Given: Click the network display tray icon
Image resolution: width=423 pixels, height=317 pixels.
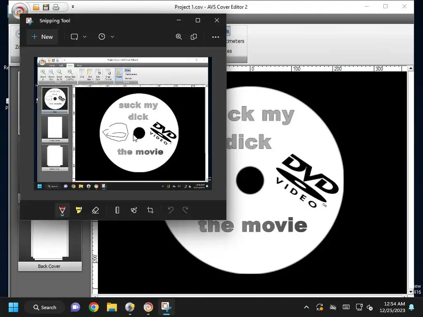Looking at the screenshot, I should pyautogui.click(x=359, y=307).
